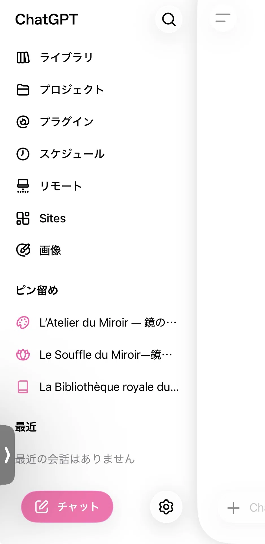
Task: Tap the library books icon
Action: [23, 58]
